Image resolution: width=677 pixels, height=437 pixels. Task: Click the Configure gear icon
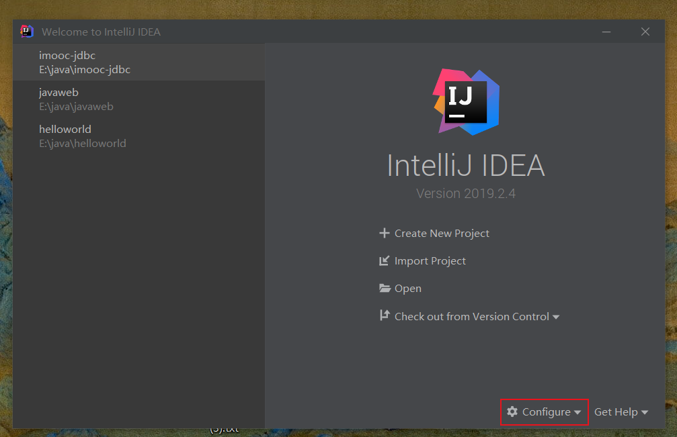click(x=512, y=411)
